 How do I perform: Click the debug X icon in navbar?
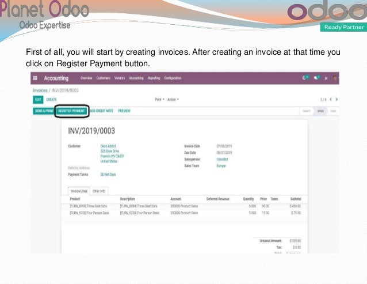pos(326,78)
